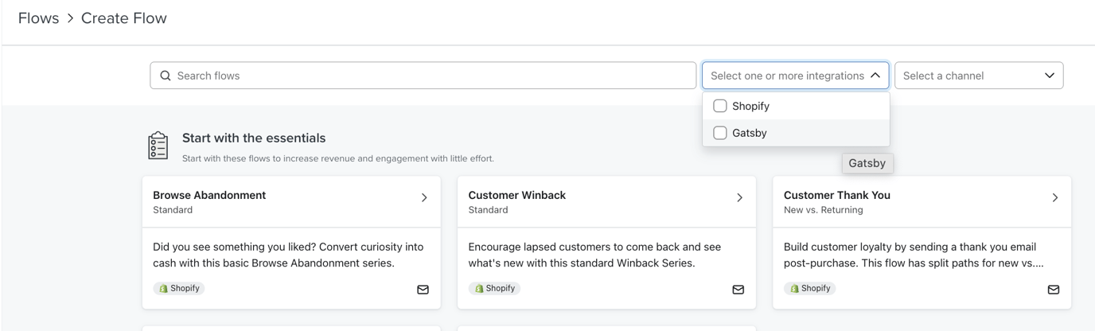Click email envelope icon on Customer Winback card

pos(738,290)
